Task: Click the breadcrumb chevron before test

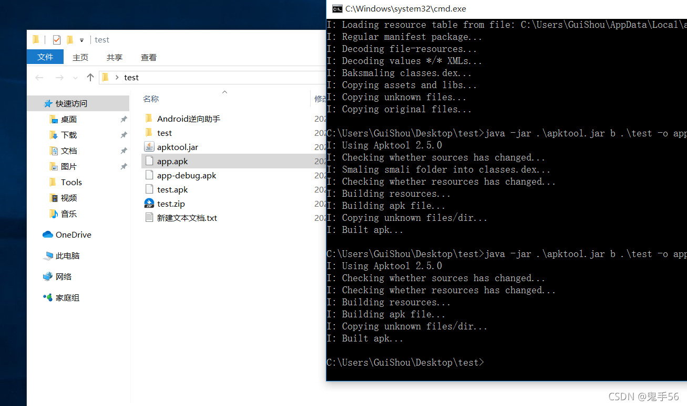Action: (117, 78)
